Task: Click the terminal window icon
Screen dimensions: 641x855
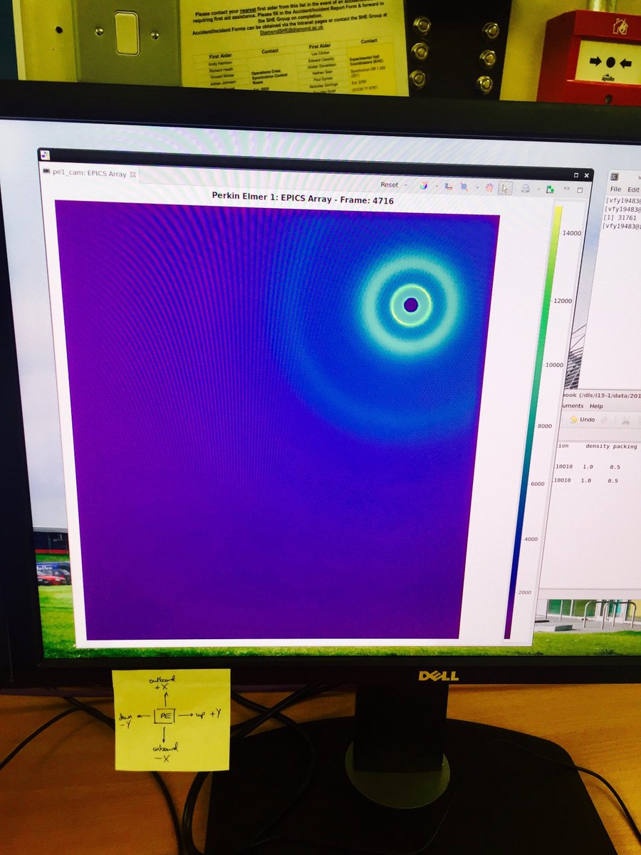Action: [x=615, y=177]
